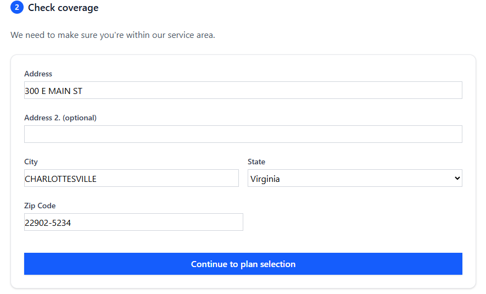Select the Zip Code input field

pos(133,222)
